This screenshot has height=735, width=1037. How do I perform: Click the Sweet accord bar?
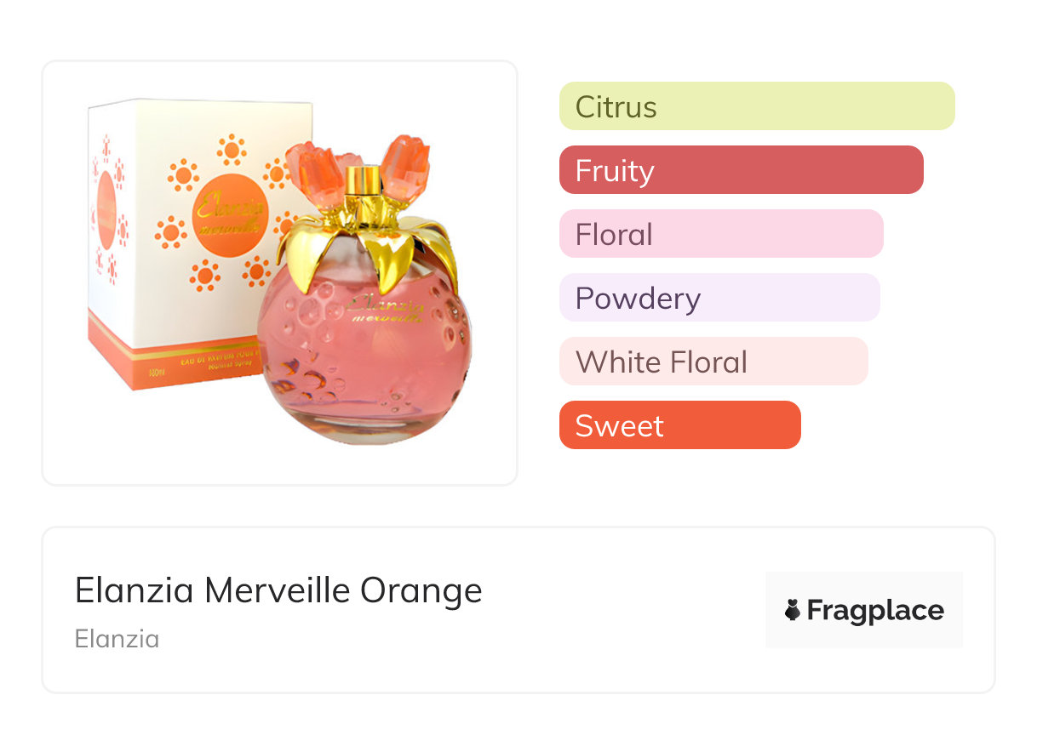click(679, 425)
